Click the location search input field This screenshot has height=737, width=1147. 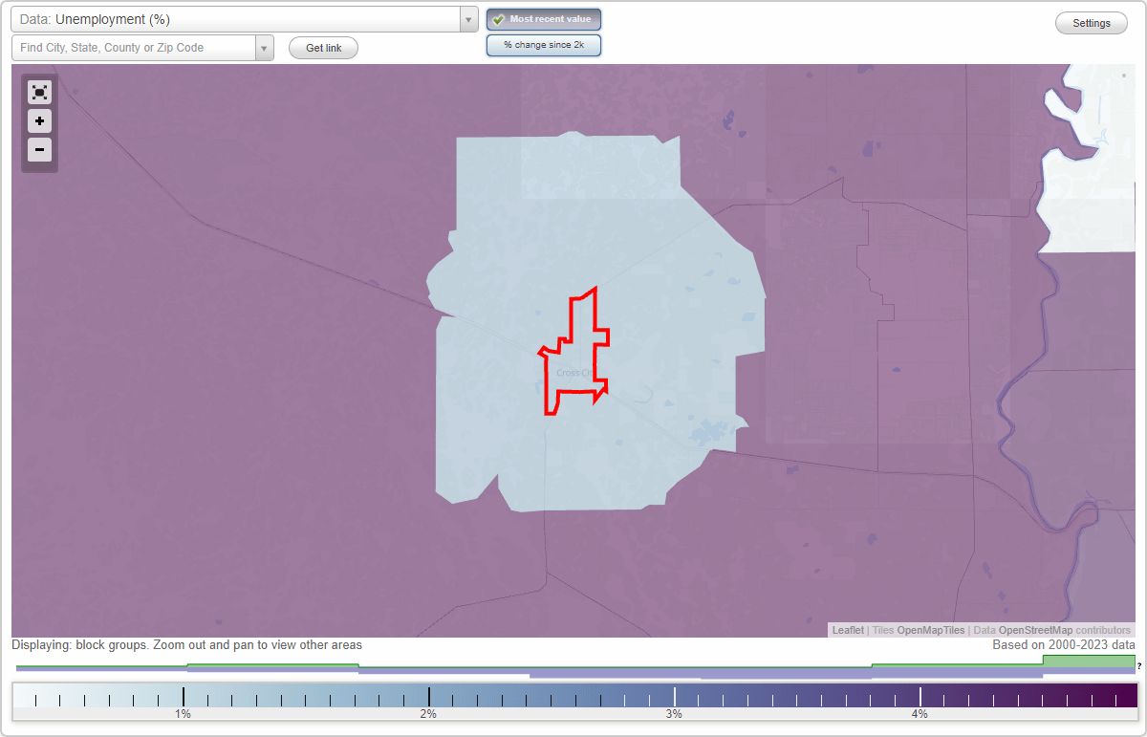(x=134, y=47)
